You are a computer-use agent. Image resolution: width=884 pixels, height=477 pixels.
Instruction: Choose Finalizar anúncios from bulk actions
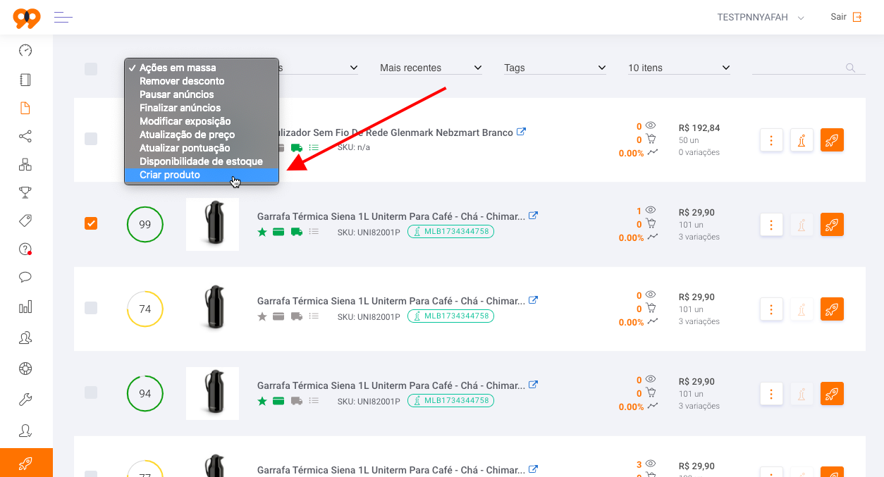[x=202, y=108]
